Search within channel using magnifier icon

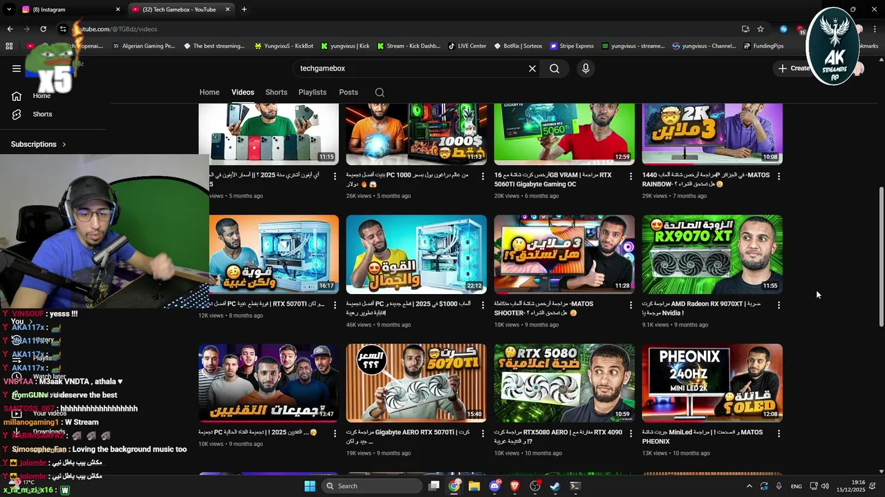380,92
